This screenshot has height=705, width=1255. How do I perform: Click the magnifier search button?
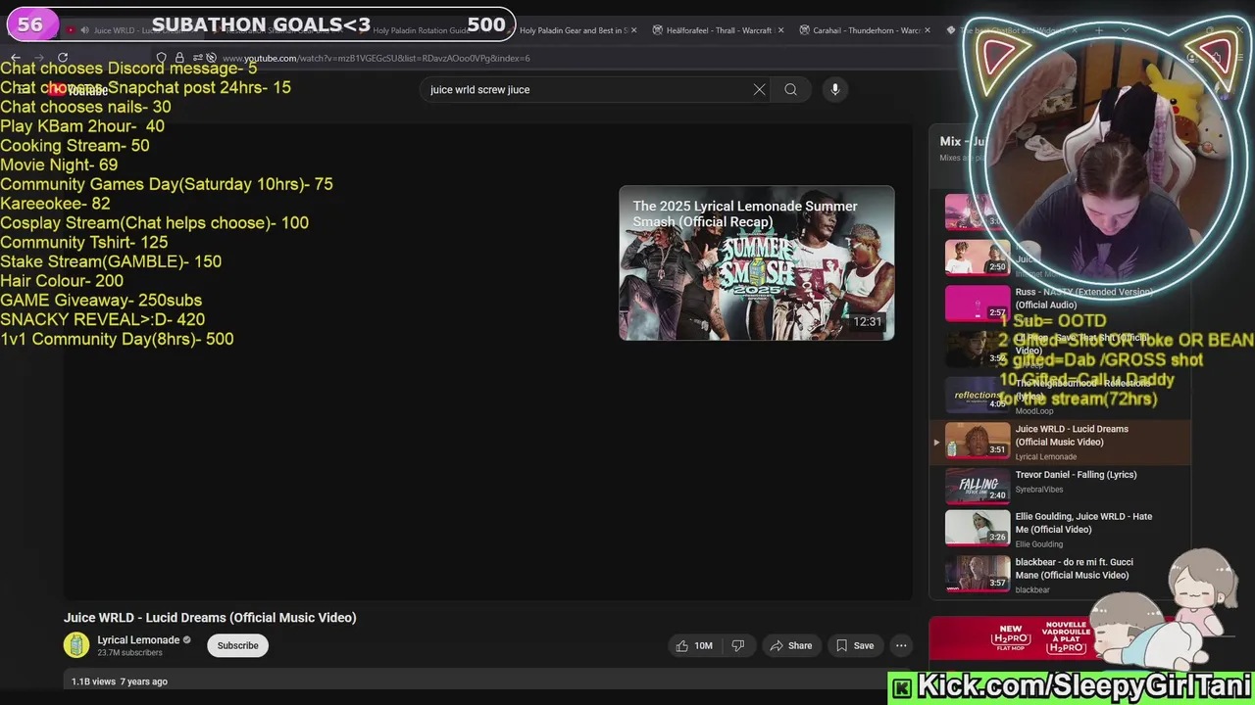[790, 89]
